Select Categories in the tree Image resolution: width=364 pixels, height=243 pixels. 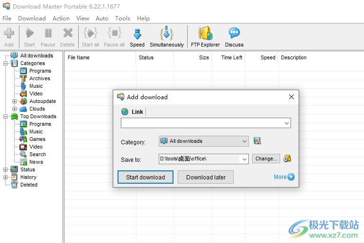[33, 63]
